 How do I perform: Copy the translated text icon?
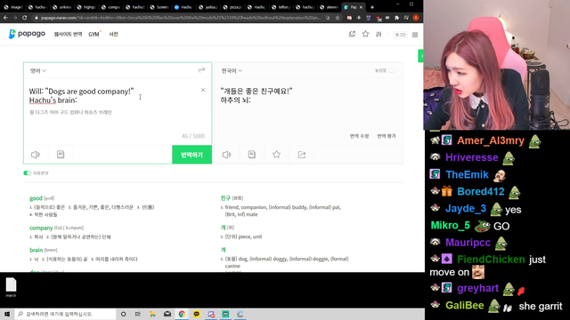251,155
